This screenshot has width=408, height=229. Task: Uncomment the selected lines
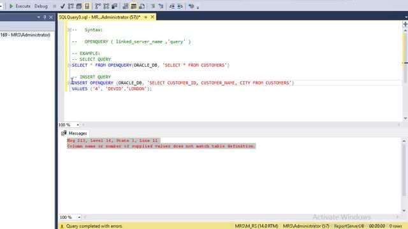(x=161, y=6)
